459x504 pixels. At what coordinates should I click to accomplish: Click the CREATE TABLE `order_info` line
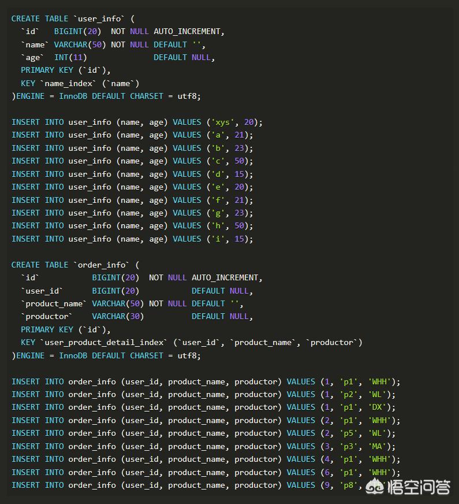(x=76, y=265)
